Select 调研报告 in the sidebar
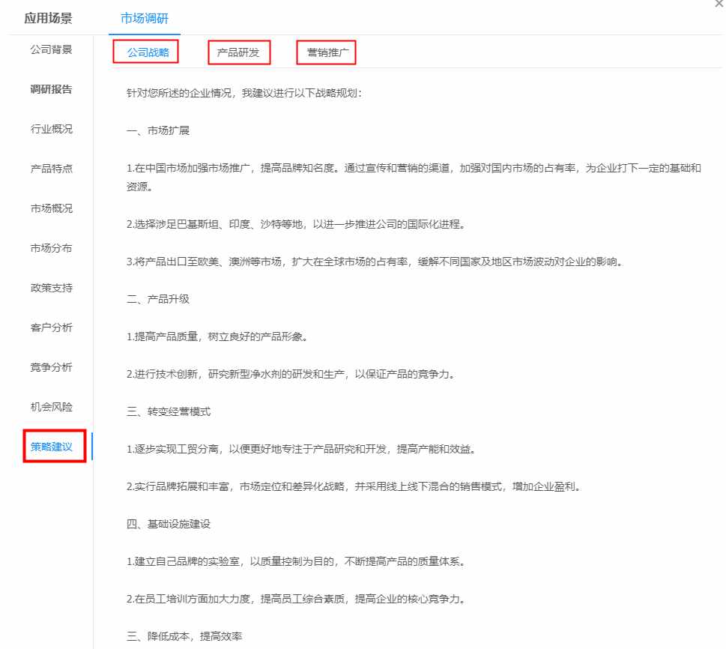This screenshot has height=649, width=726. (x=52, y=89)
